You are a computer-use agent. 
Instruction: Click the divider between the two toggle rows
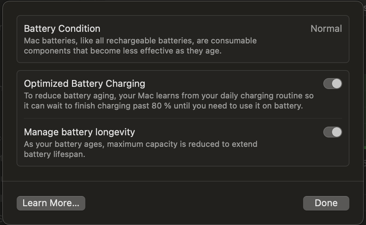pyautogui.click(x=183, y=118)
